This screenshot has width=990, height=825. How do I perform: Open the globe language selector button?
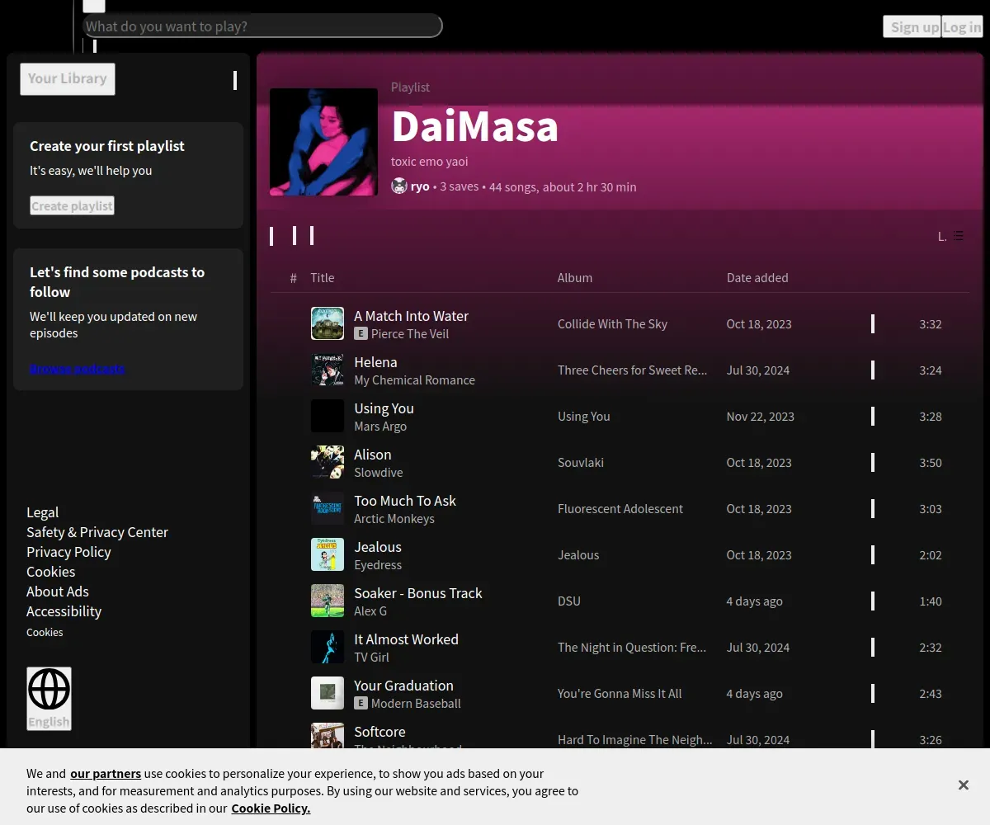(x=49, y=699)
